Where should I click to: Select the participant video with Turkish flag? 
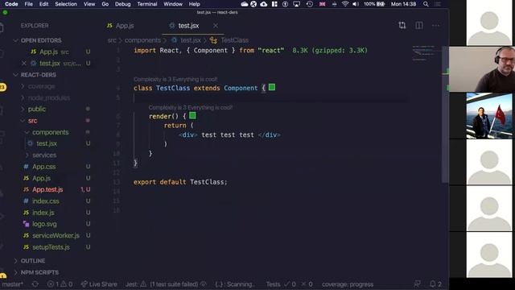coord(489,115)
